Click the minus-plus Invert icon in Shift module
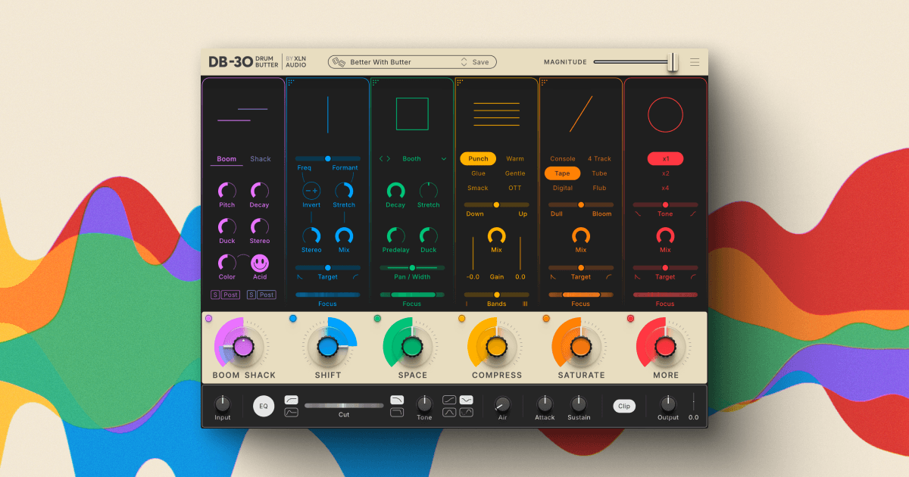Image resolution: width=909 pixels, height=477 pixels. 311,191
